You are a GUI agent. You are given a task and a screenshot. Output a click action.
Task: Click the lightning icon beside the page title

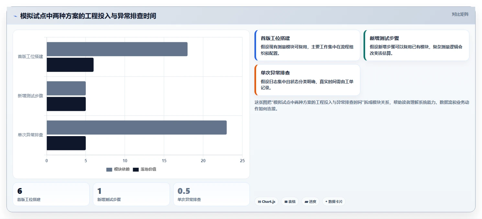point(15,16)
